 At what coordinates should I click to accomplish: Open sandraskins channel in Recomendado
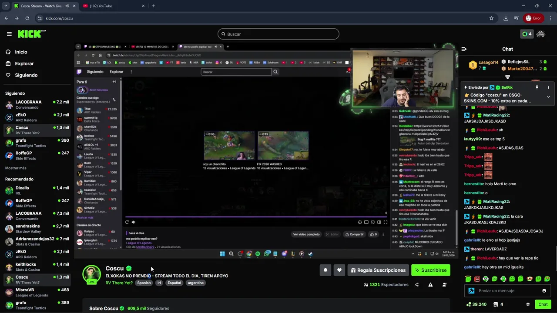37,229
